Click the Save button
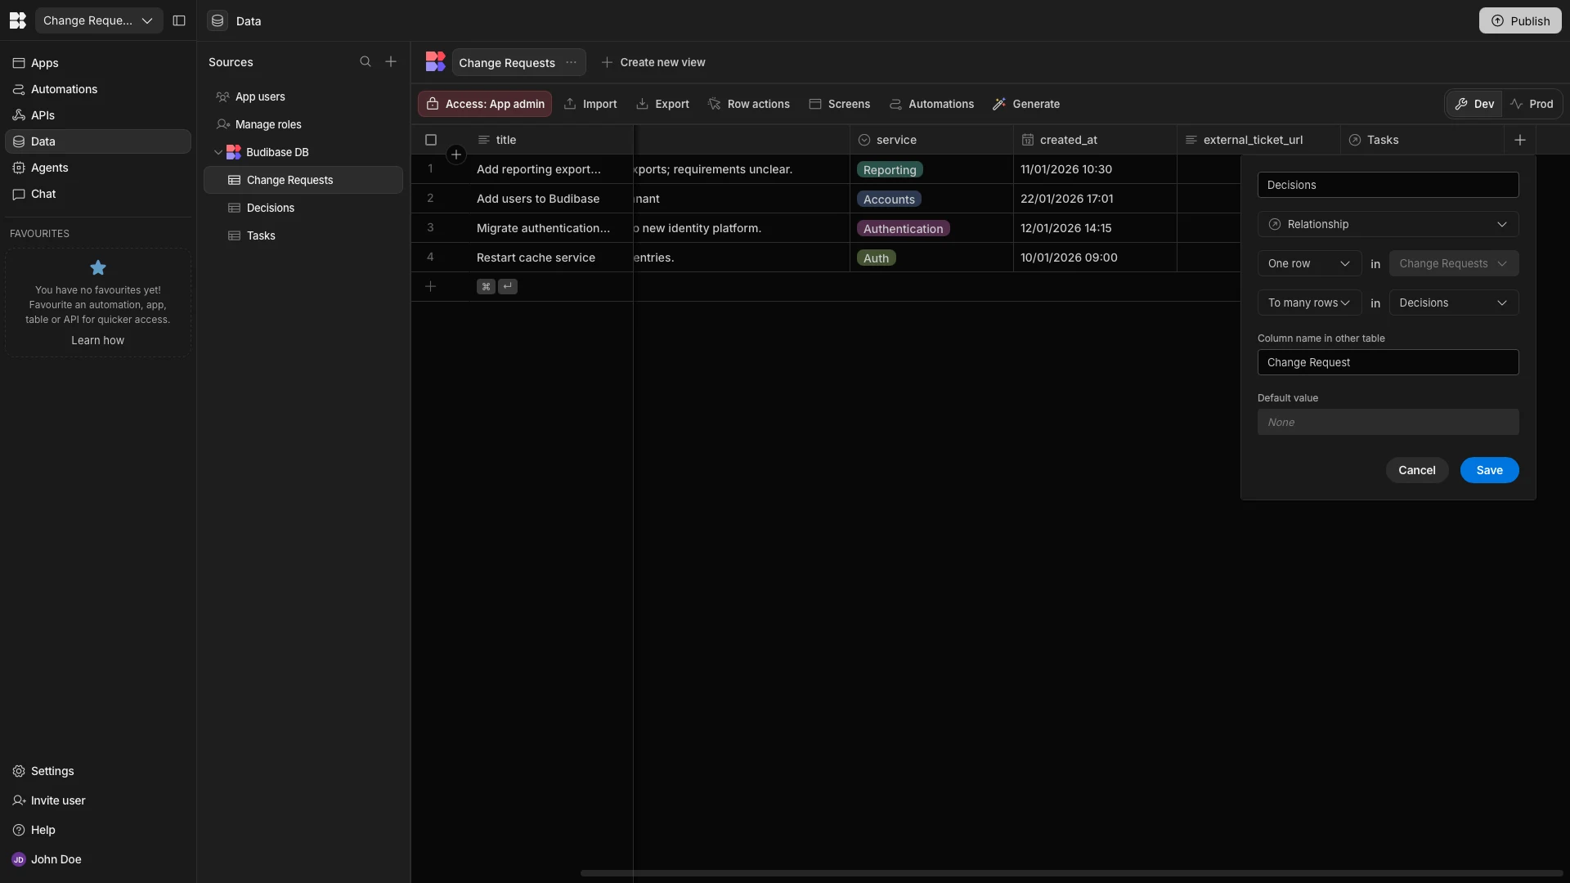The height and width of the screenshot is (883, 1570). tap(1489, 470)
